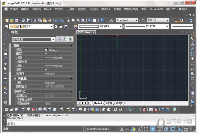Jump to first layout tab arrow button

point(79,103)
